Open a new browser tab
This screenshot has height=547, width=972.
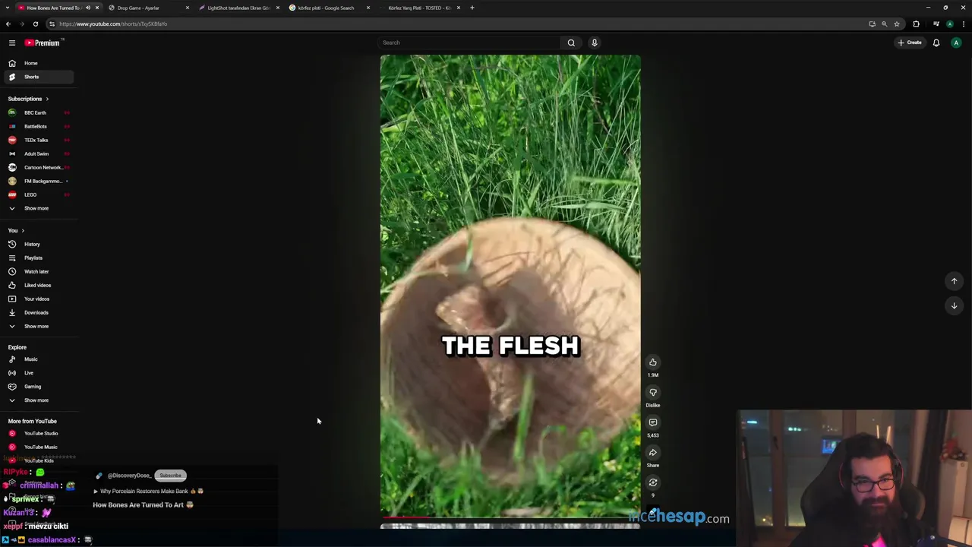click(x=472, y=8)
